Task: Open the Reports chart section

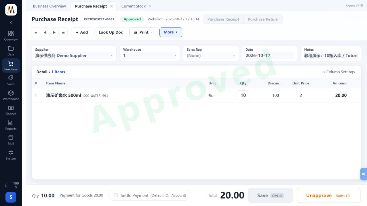Action: click(11, 125)
